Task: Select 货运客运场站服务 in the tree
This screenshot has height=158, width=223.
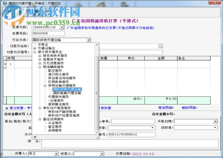Action: (62, 78)
